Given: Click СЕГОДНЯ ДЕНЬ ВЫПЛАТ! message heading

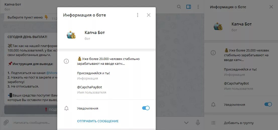Looking at the screenshot, I should 27,37.
